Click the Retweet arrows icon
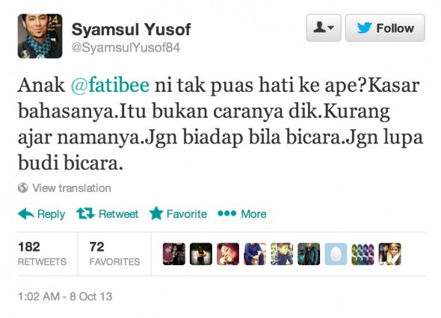 85,213
